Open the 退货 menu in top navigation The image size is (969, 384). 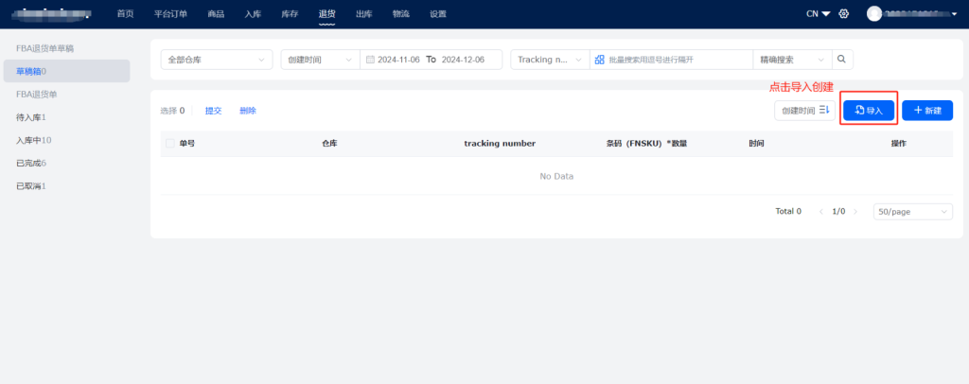326,14
